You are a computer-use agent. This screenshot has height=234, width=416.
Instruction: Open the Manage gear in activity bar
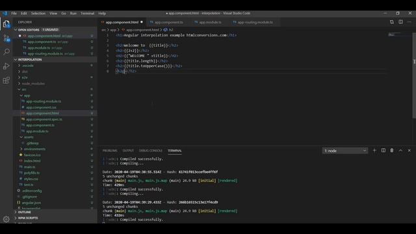pos(6,219)
